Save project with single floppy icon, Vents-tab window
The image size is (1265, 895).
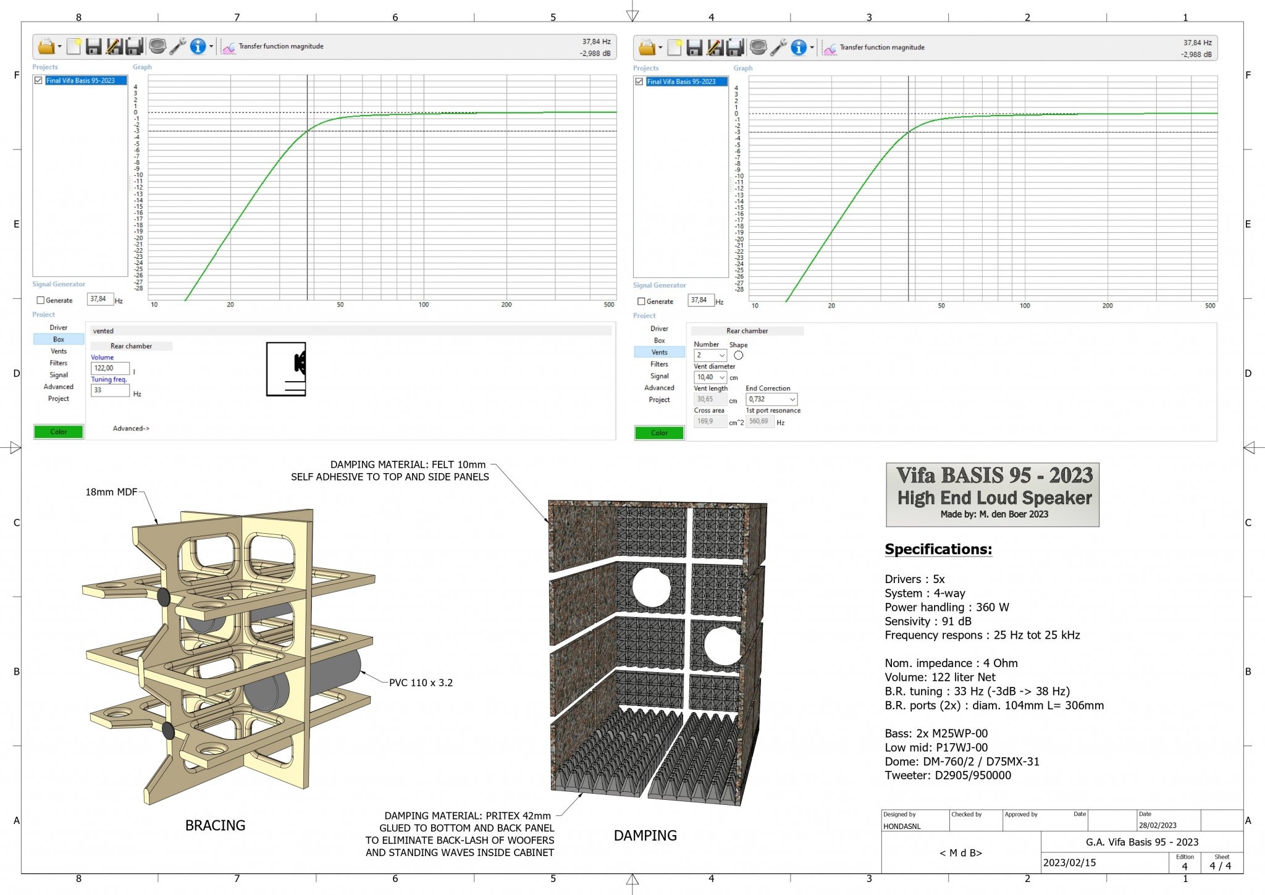point(694,48)
